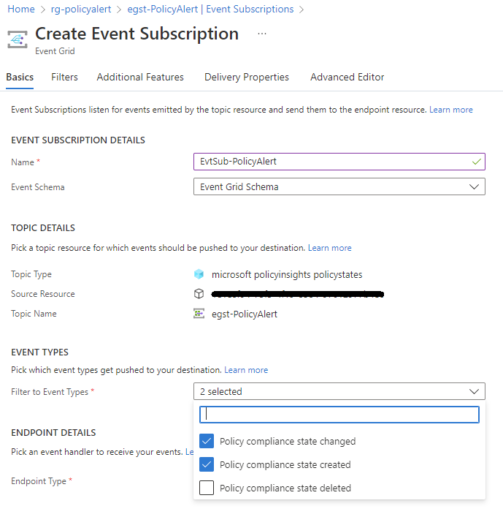Click the Event Grid resource icon

18,39
